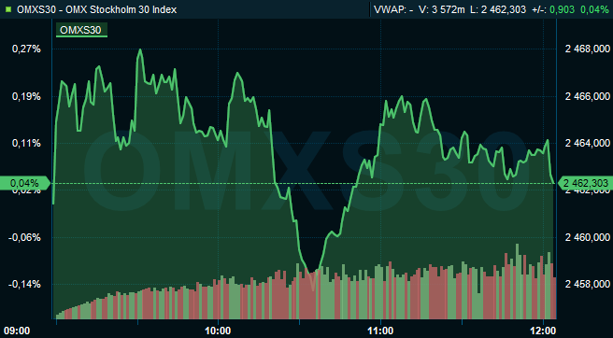Click the green 0,04% marker on left axis
613x338 pixels.
[x=25, y=183]
